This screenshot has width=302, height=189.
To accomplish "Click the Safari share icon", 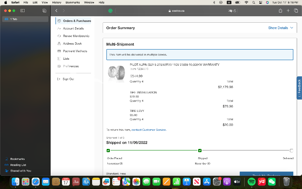I will click(280, 11).
